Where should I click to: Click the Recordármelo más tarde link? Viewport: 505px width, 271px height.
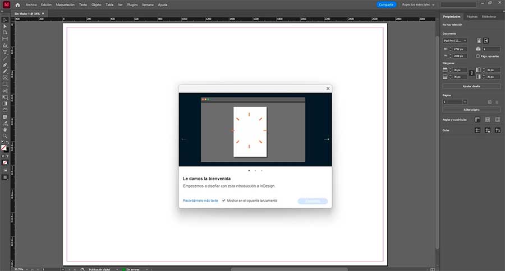[200, 200]
